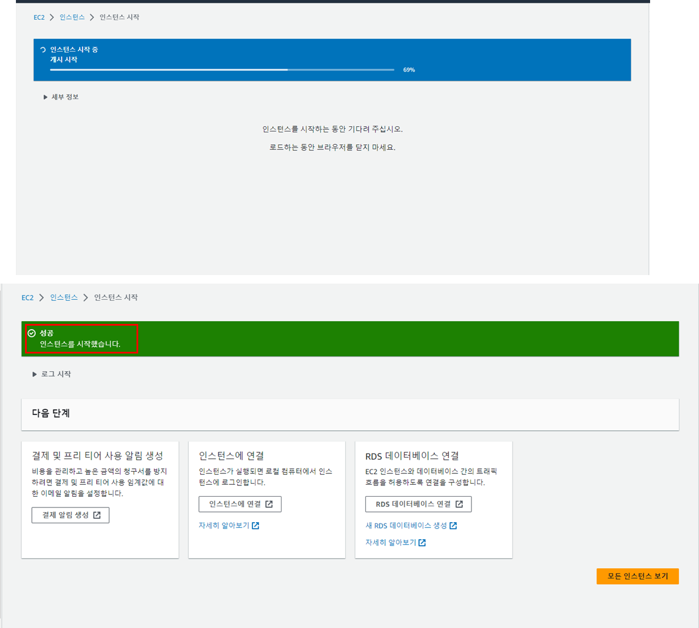Image resolution: width=699 pixels, height=628 pixels.
Task: Click external icon next to 인스턴스 연결 자세히 알아보기
Action: click(256, 526)
